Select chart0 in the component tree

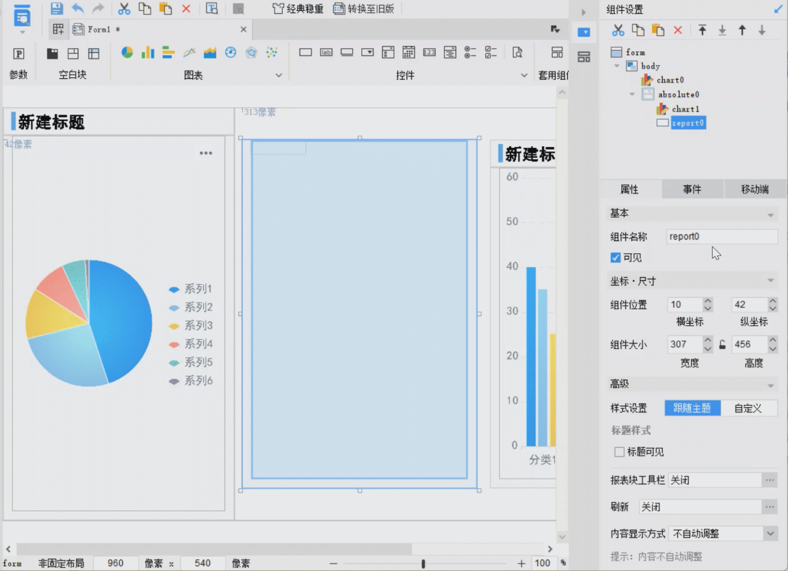(x=670, y=80)
